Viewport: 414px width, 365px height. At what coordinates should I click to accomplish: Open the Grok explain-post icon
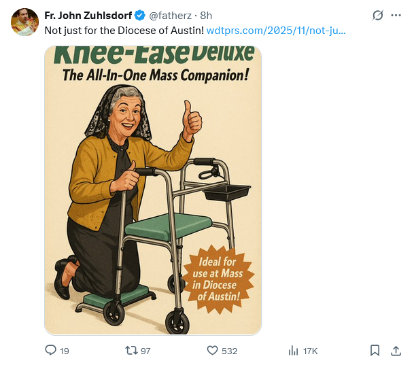click(378, 15)
